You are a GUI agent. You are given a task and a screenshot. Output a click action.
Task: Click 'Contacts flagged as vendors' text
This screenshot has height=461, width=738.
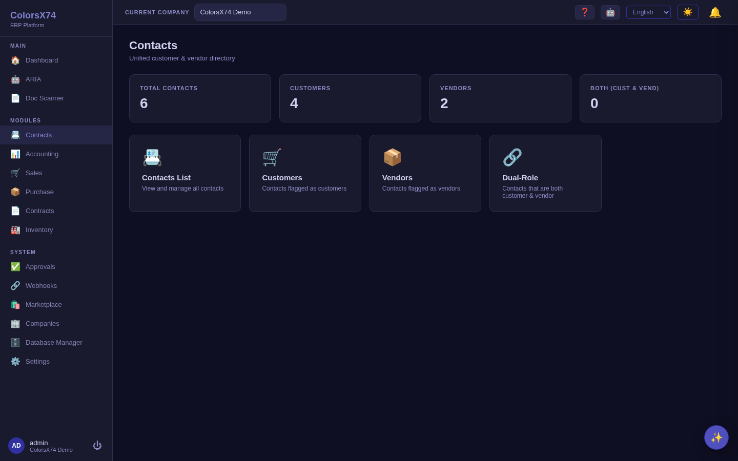coord(421,188)
